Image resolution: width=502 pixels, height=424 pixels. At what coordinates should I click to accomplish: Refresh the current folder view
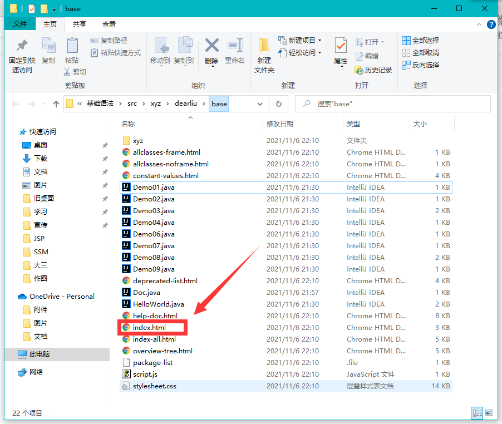278,104
